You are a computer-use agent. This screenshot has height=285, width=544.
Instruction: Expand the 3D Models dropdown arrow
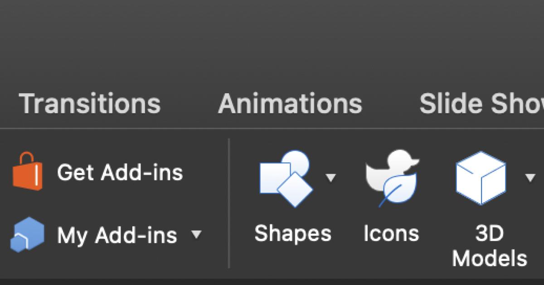tap(530, 178)
